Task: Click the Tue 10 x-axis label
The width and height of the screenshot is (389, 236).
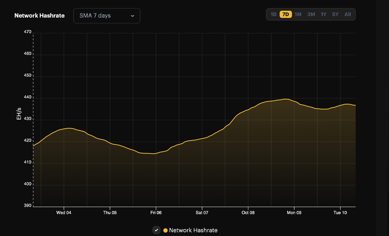Action: (x=340, y=213)
